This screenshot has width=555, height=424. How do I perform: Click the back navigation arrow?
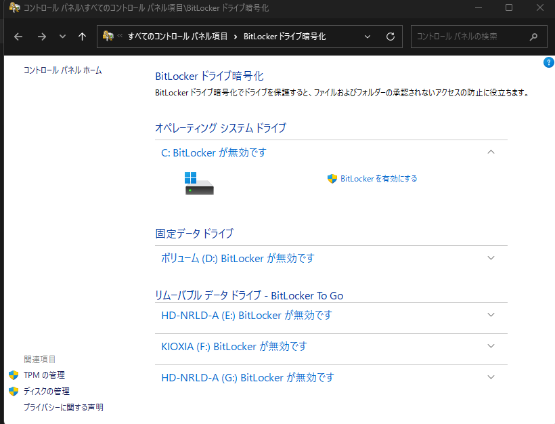pos(18,37)
